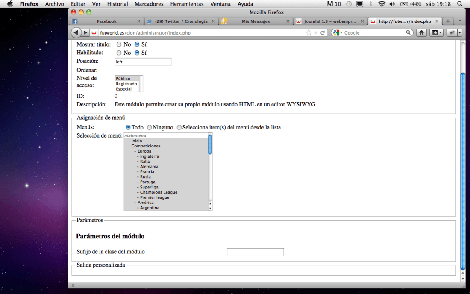The height and width of the screenshot is (294, 470).
Task: Open a new tab with plus button
Action: pyautogui.click(x=448, y=21)
